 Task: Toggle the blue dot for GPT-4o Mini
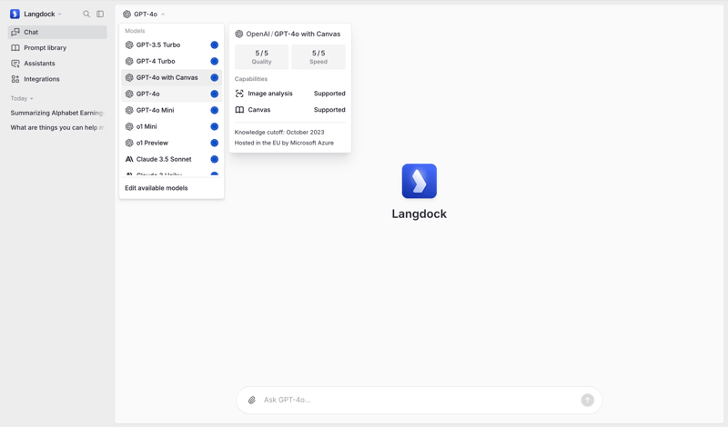214,110
